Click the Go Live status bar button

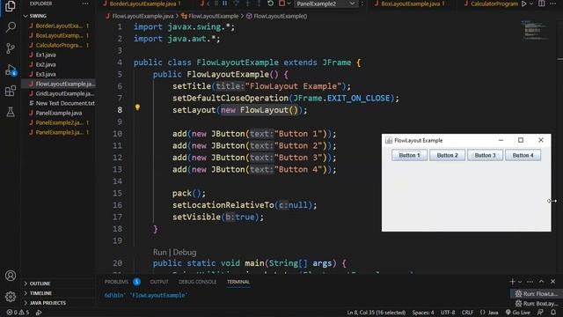coord(517,313)
